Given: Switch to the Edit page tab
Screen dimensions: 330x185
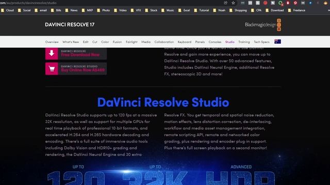Looking at the screenshot, I should (86, 42).
